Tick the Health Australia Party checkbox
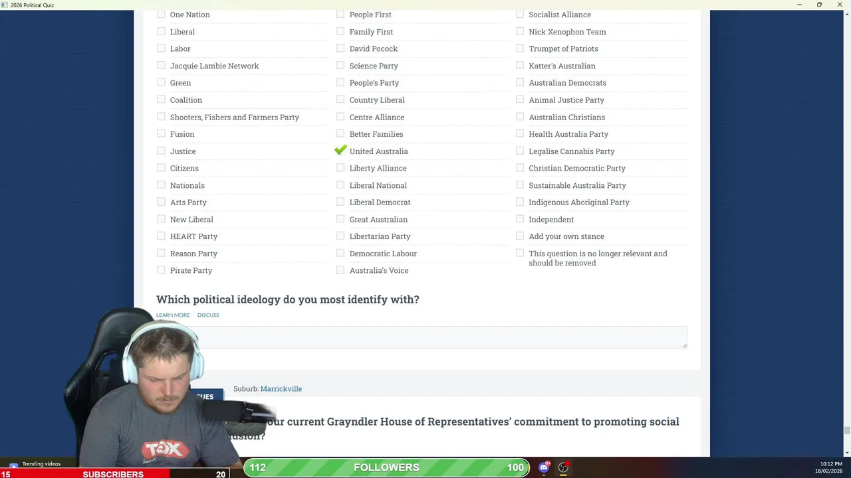 (520, 133)
